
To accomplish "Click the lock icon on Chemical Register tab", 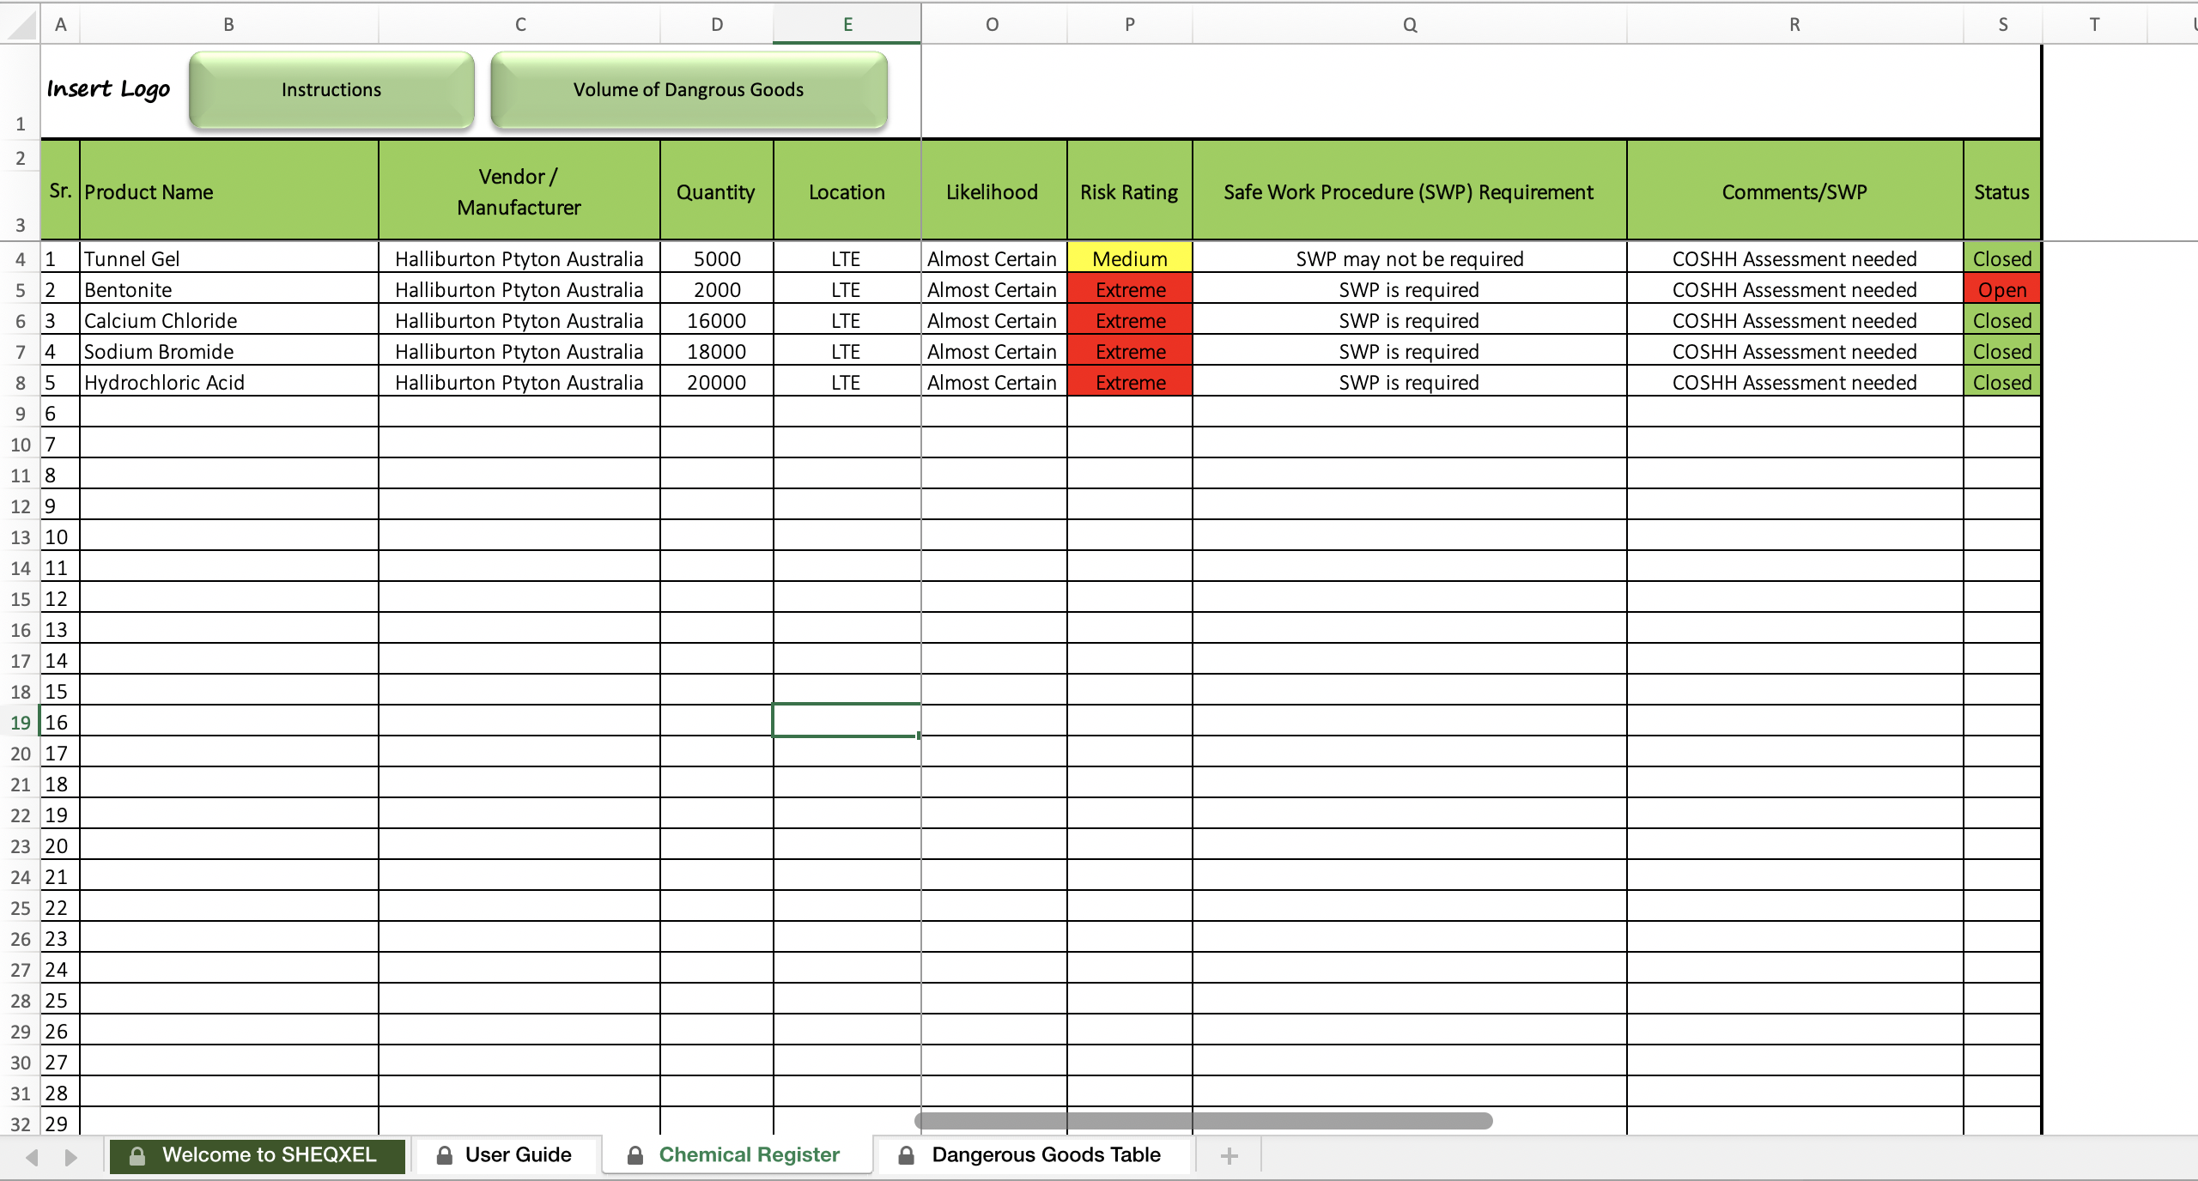I will [x=635, y=1155].
